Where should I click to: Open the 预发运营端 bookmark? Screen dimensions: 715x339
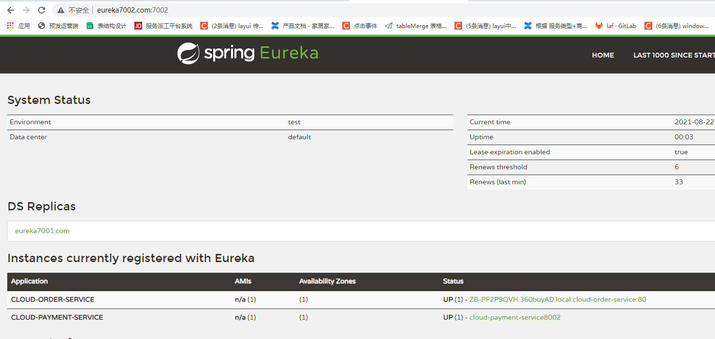click(x=58, y=26)
